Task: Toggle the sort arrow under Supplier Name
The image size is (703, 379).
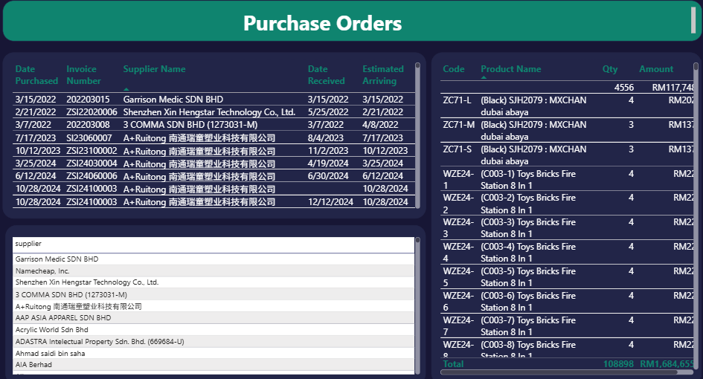Action: point(126,89)
